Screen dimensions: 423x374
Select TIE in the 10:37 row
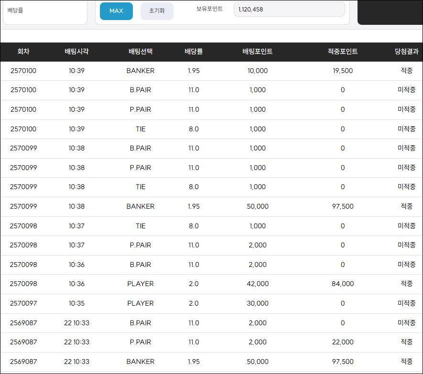(x=141, y=226)
